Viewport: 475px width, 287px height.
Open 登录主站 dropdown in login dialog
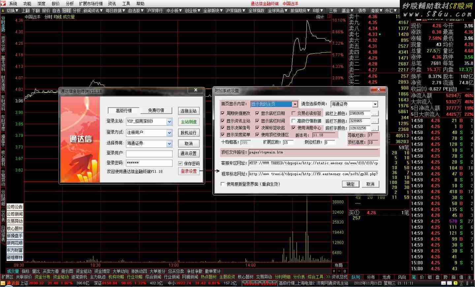pos(169,121)
